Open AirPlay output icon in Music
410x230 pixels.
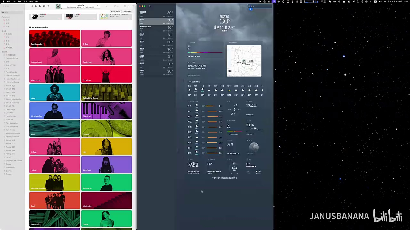(124, 6)
